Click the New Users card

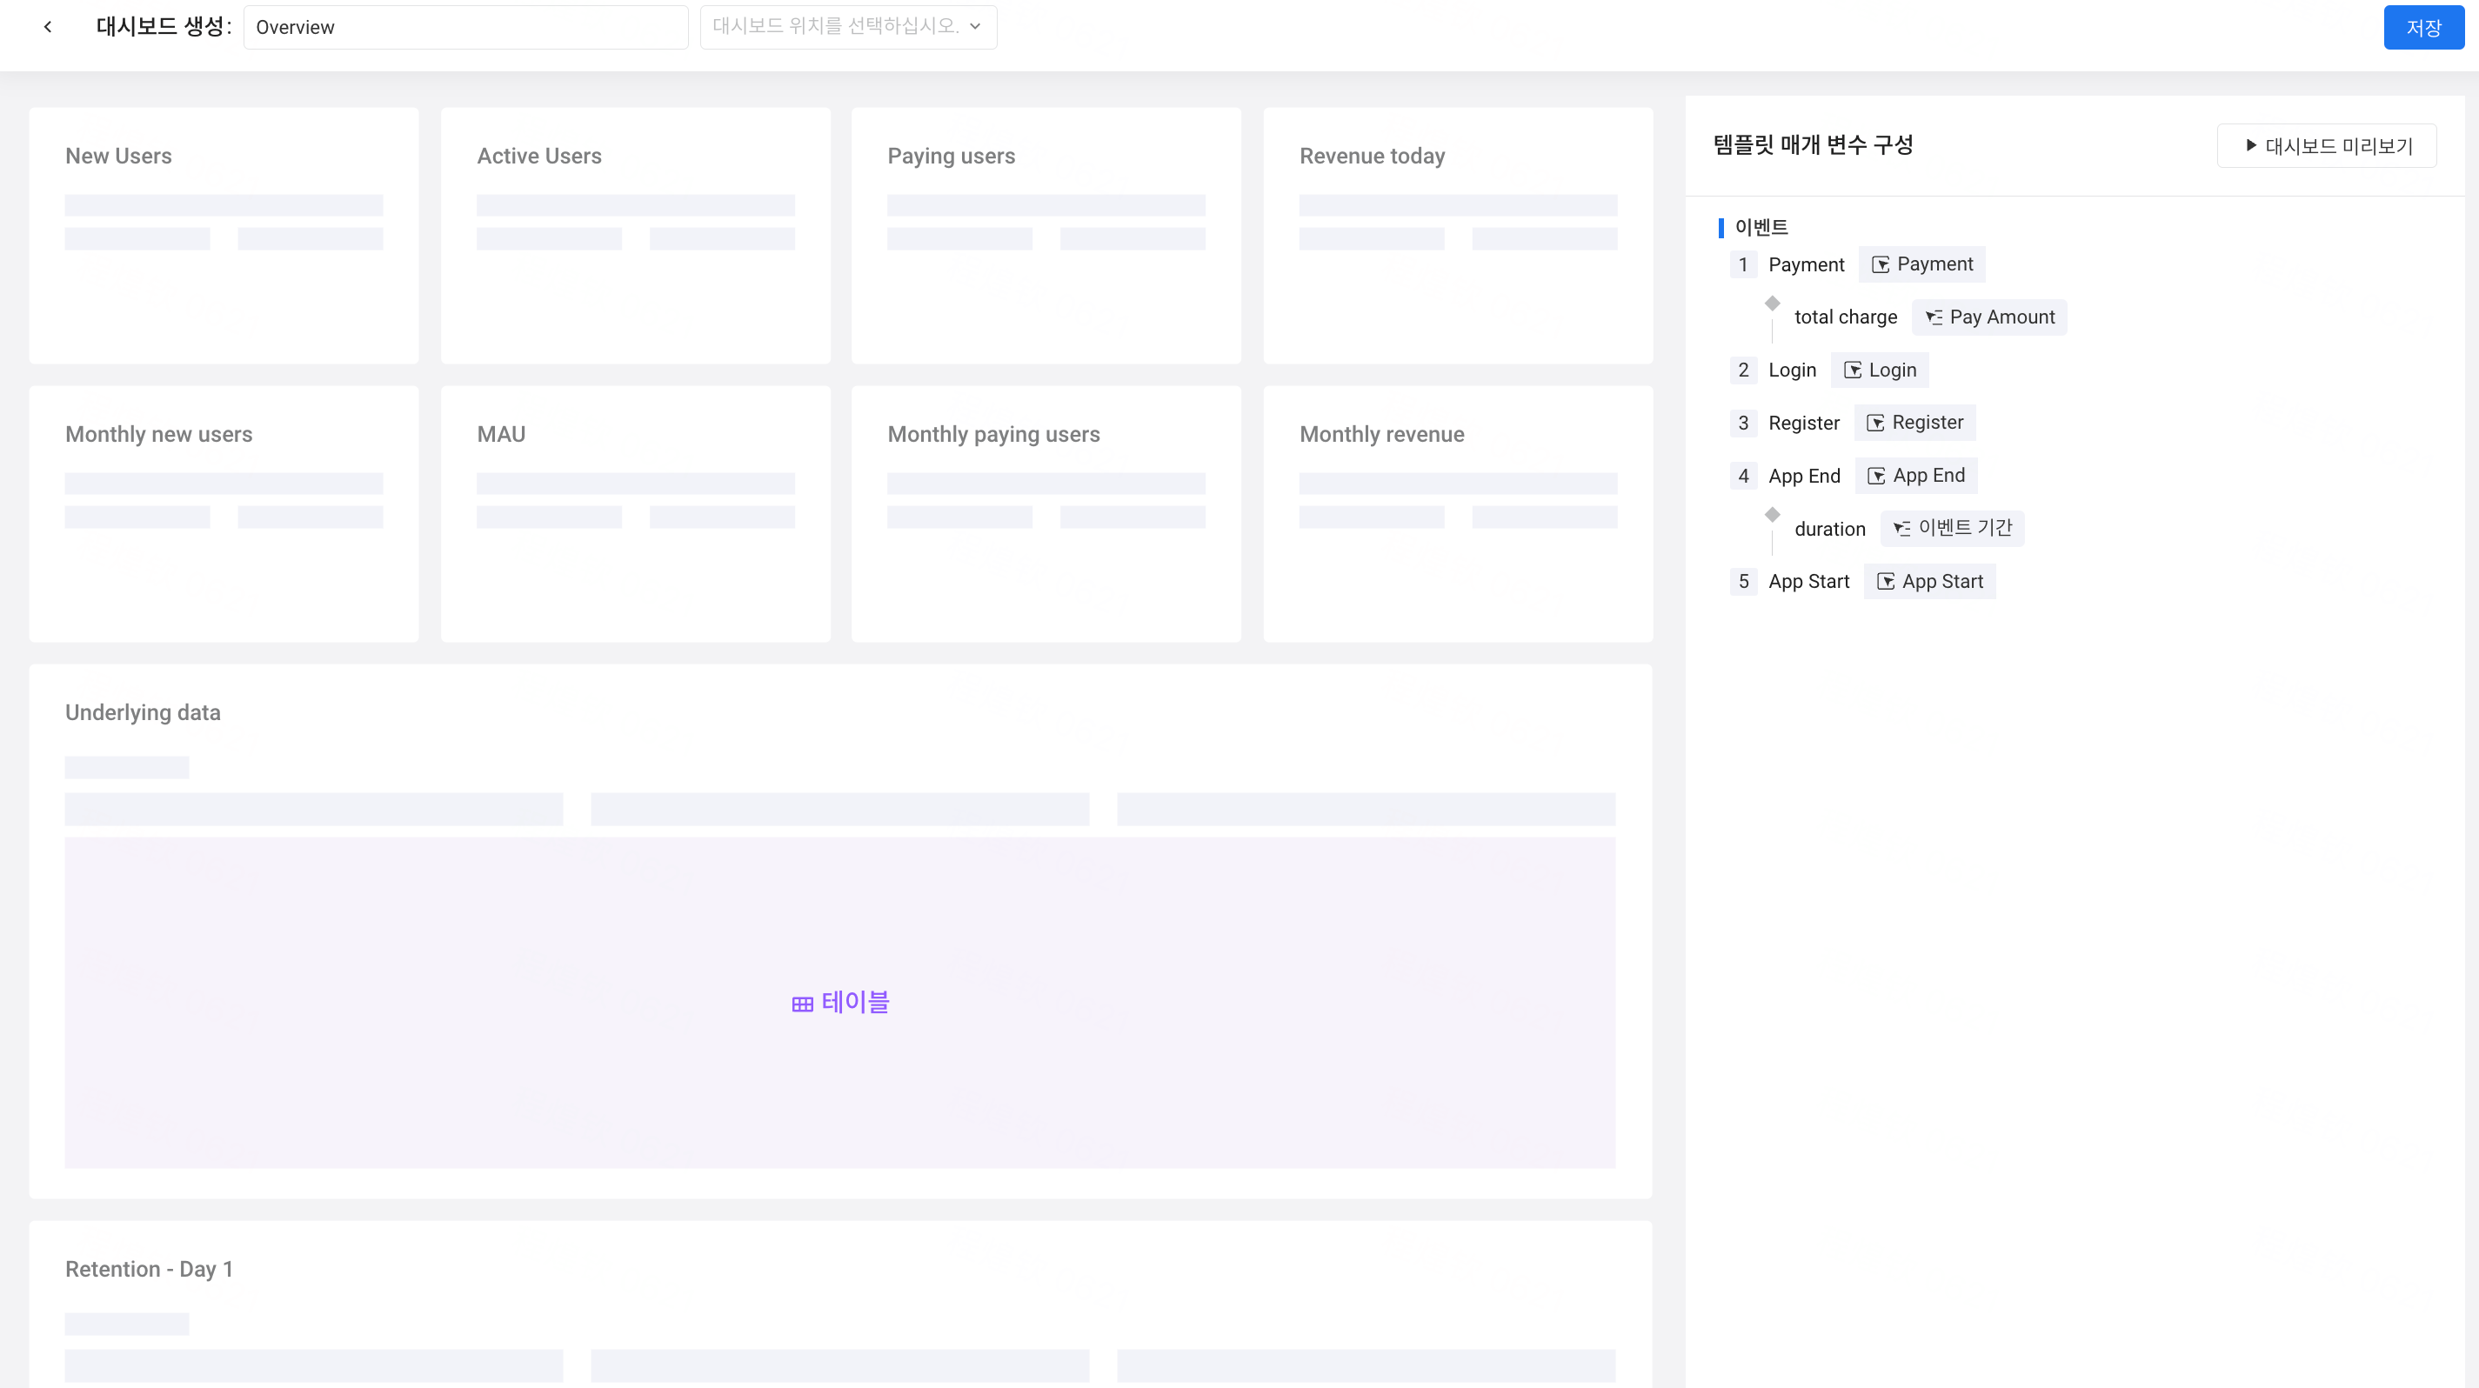point(224,236)
